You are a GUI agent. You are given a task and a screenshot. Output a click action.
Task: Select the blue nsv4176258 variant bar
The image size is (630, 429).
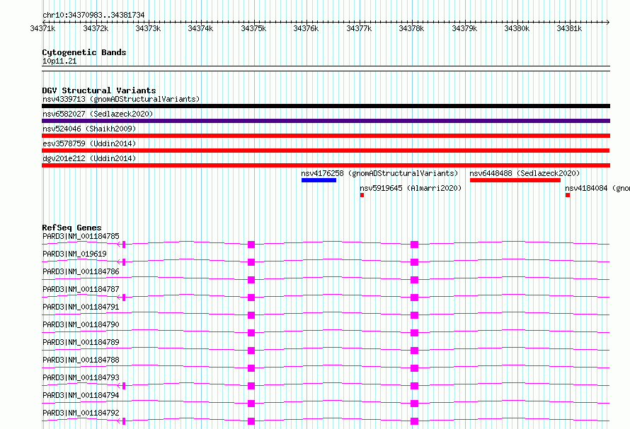tap(319, 180)
